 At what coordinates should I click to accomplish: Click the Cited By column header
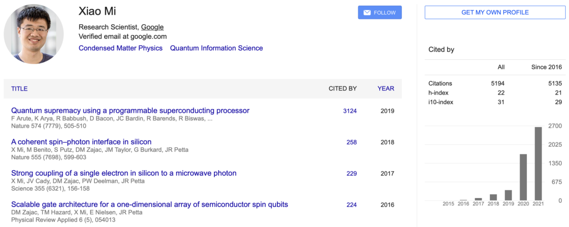(x=342, y=89)
